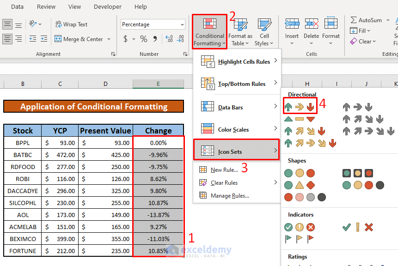This screenshot has width=398, height=266.
Task: Open Alignment dialog launcher
Action: coord(113,54)
